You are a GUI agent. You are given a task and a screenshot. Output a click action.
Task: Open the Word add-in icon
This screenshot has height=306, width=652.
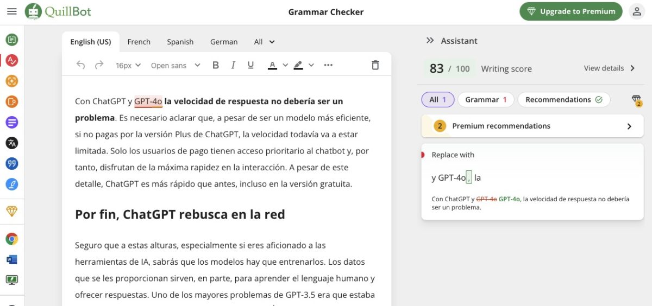pos(11,259)
